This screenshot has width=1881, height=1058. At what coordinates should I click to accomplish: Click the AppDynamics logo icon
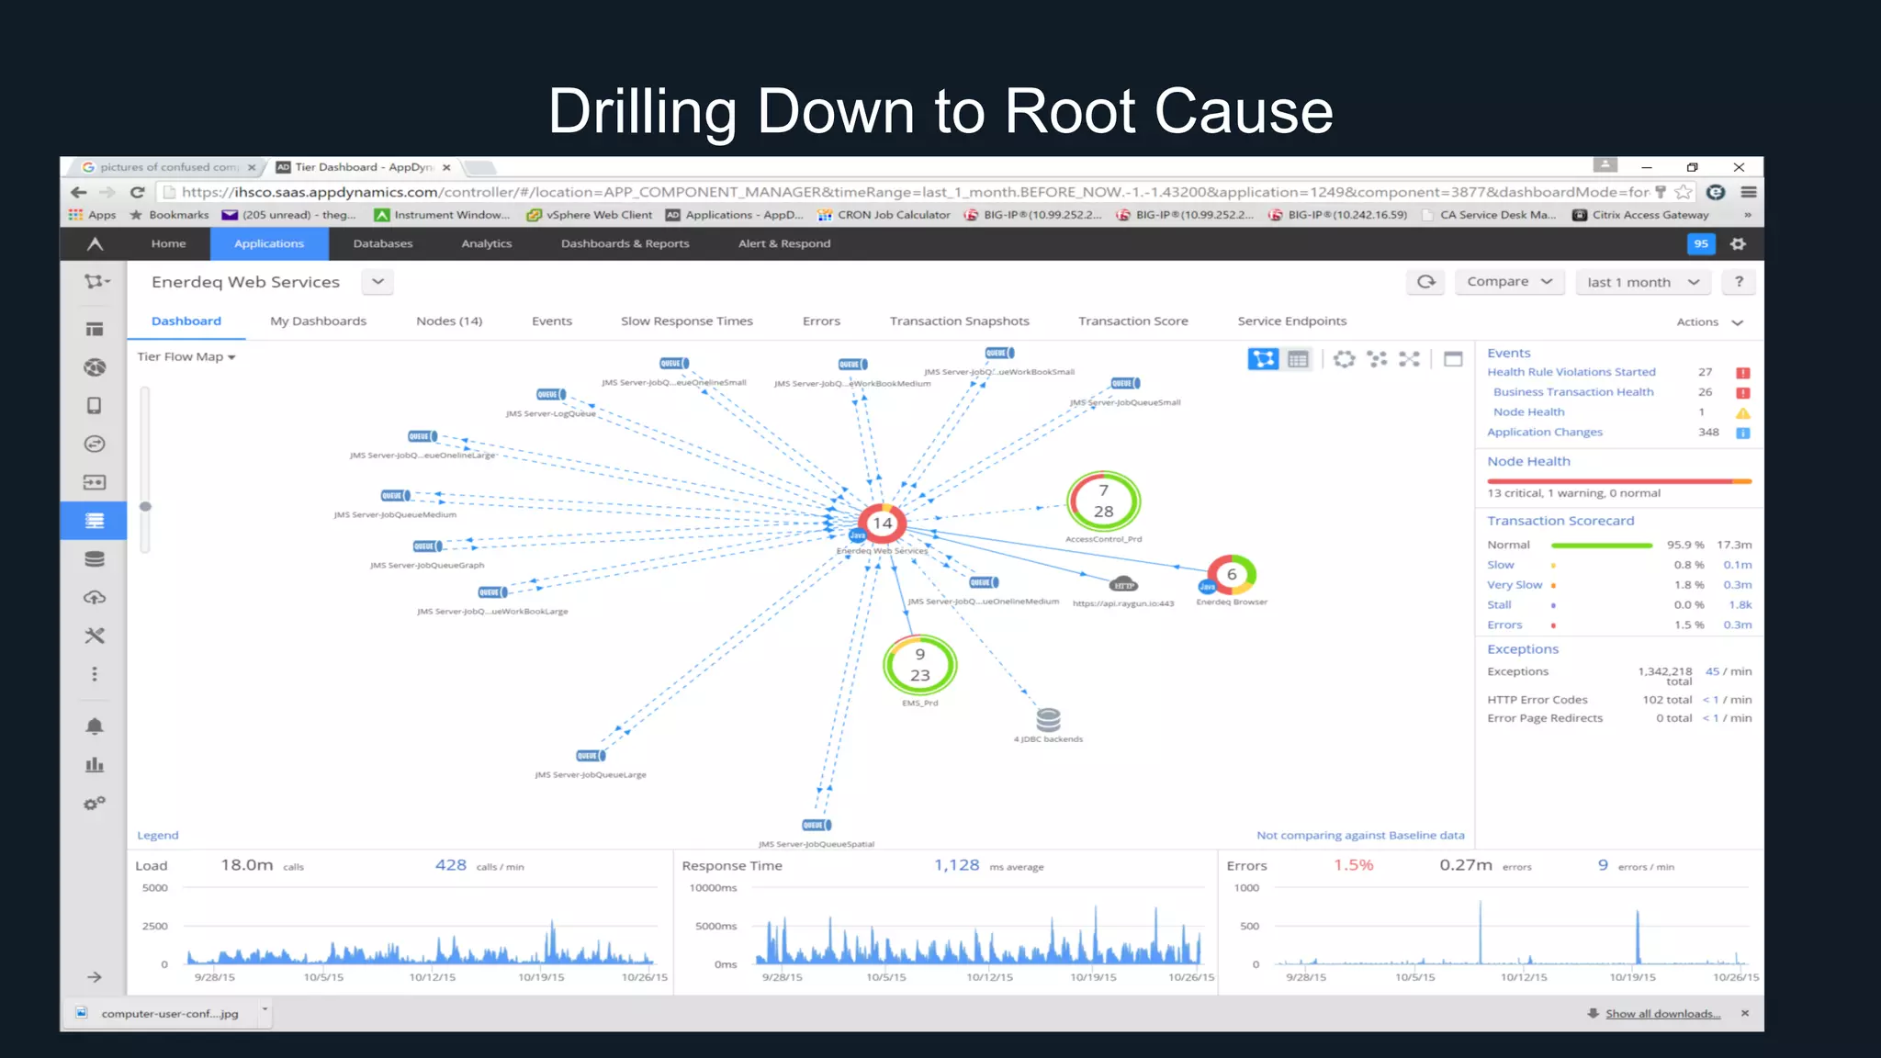pos(95,243)
